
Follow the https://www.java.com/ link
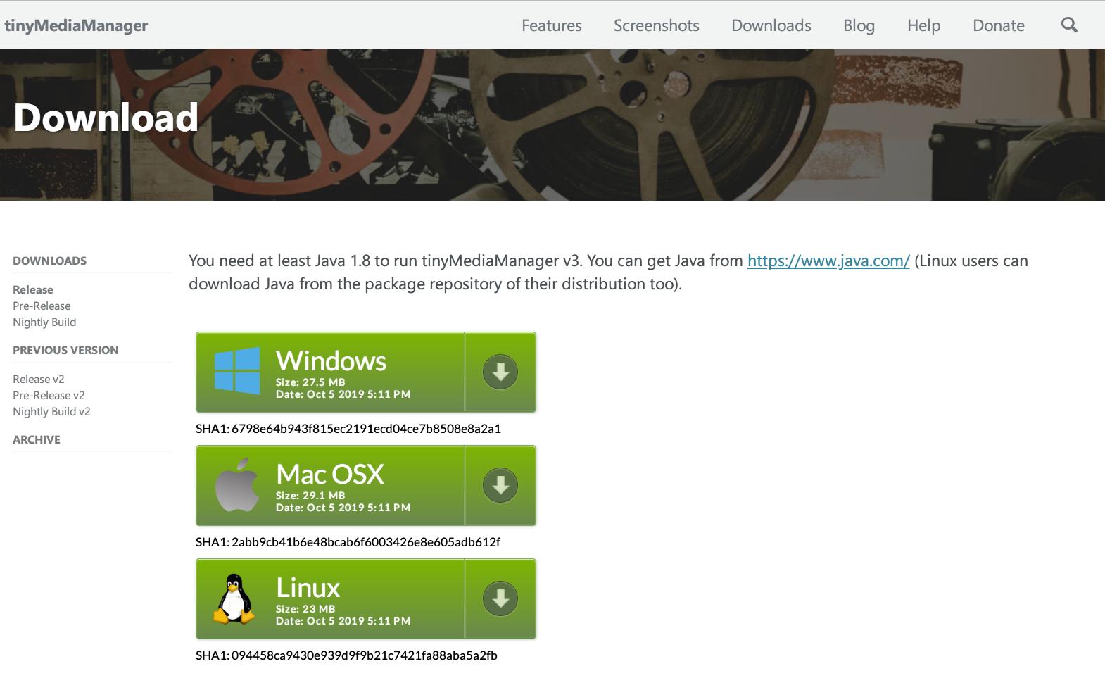(x=828, y=261)
